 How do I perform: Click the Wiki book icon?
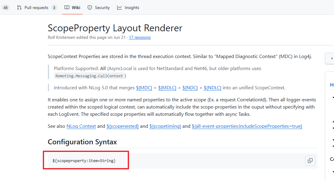click(67, 8)
